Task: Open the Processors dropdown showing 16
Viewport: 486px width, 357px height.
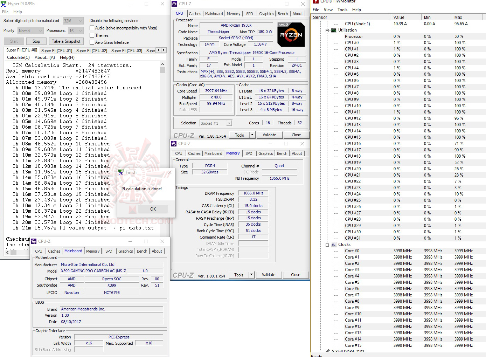Action: click(76, 31)
